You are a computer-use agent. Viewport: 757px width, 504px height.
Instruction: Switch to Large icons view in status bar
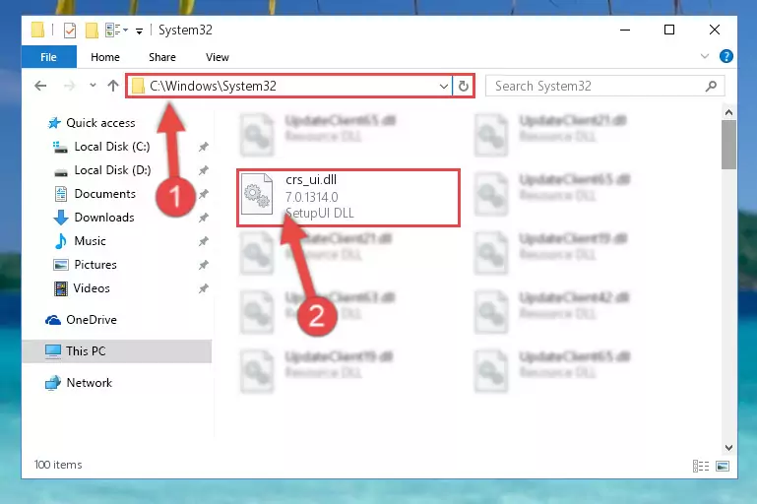click(x=723, y=466)
